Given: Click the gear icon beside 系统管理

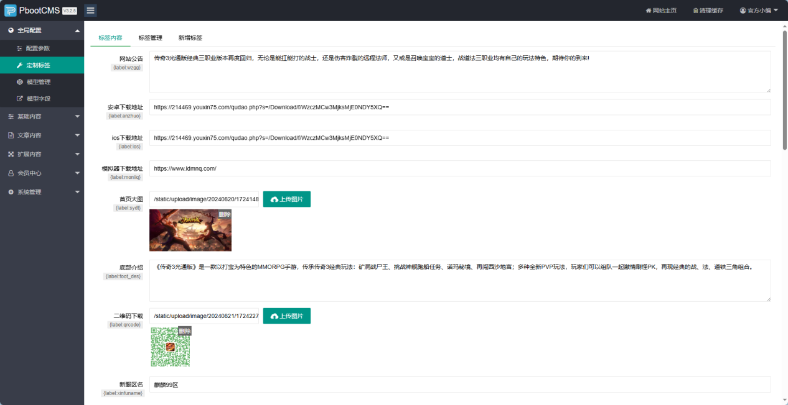Looking at the screenshot, I should [11, 192].
